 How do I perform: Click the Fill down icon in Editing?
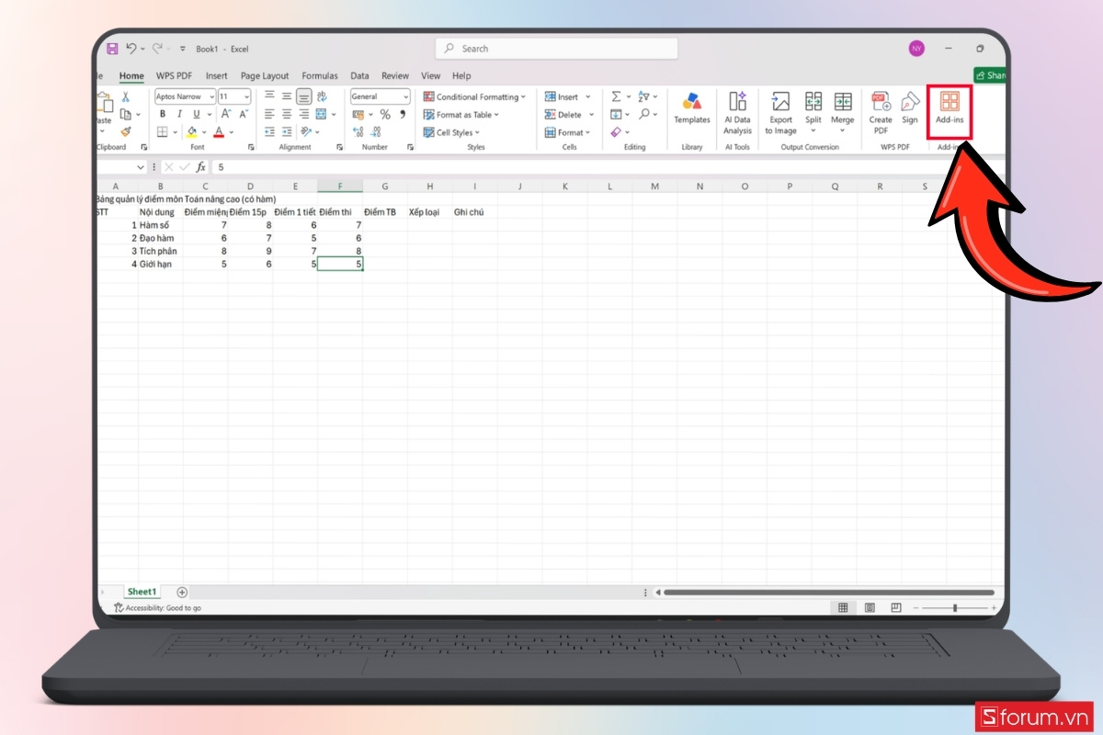pyautogui.click(x=617, y=114)
